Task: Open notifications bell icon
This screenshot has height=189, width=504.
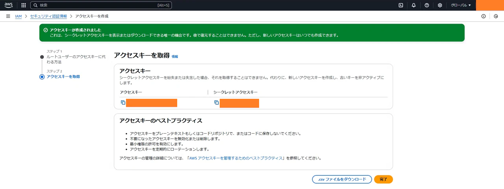Action: click(x=414, y=5)
